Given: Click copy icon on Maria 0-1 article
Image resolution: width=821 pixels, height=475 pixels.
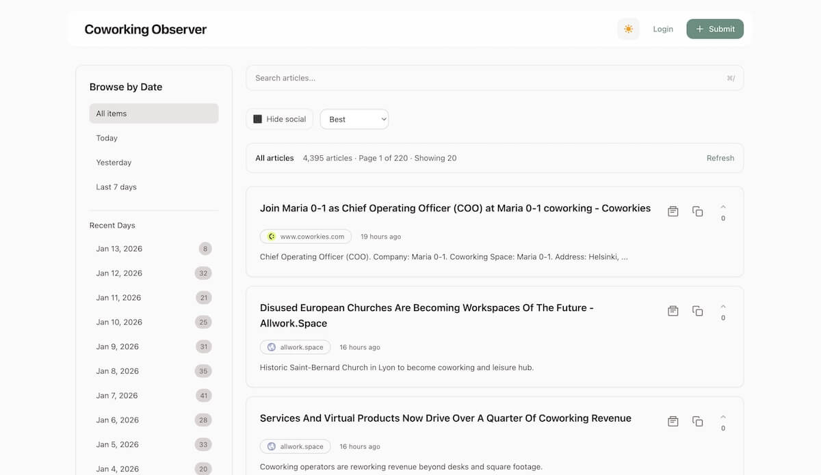Looking at the screenshot, I should (x=698, y=212).
